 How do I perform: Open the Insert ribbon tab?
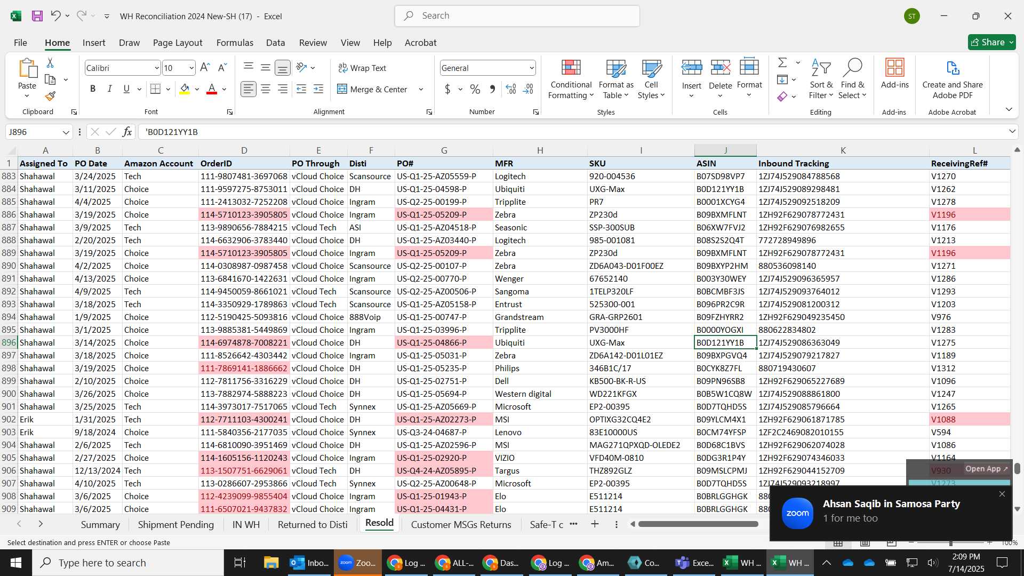pyautogui.click(x=94, y=43)
